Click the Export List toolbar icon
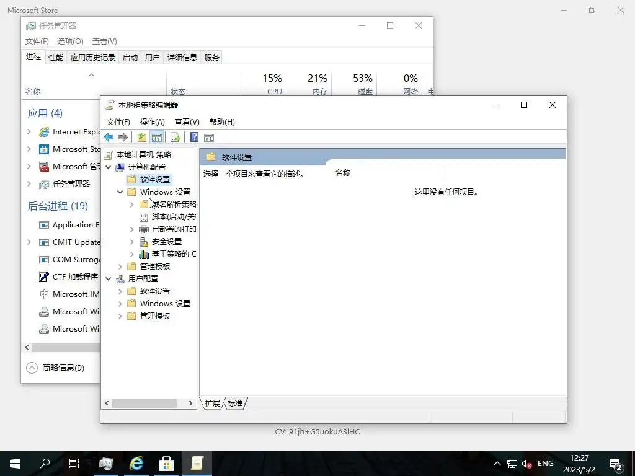The height and width of the screenshot is (476, 635). coord(175,137)
